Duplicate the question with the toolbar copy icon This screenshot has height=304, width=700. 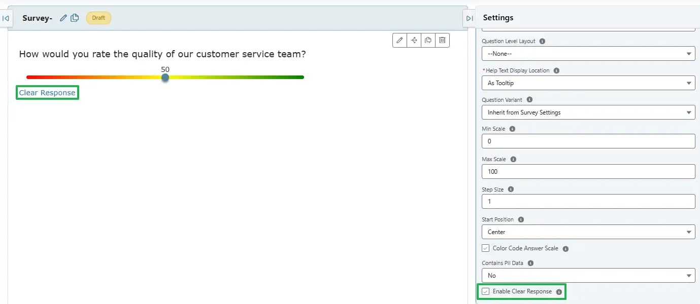[x=428, y=41]
